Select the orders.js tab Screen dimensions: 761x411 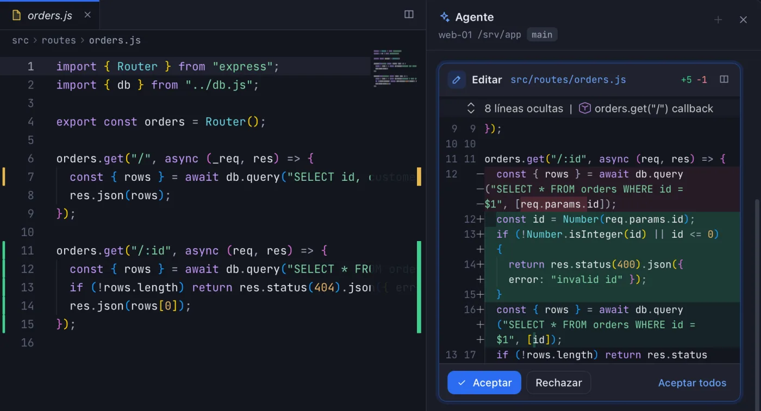49,15
